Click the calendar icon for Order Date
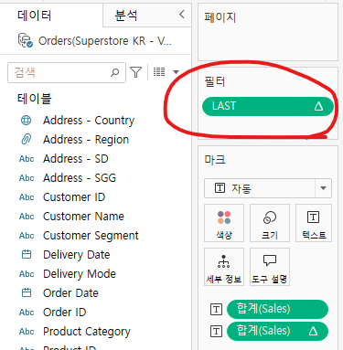 [x=27, y=292]
